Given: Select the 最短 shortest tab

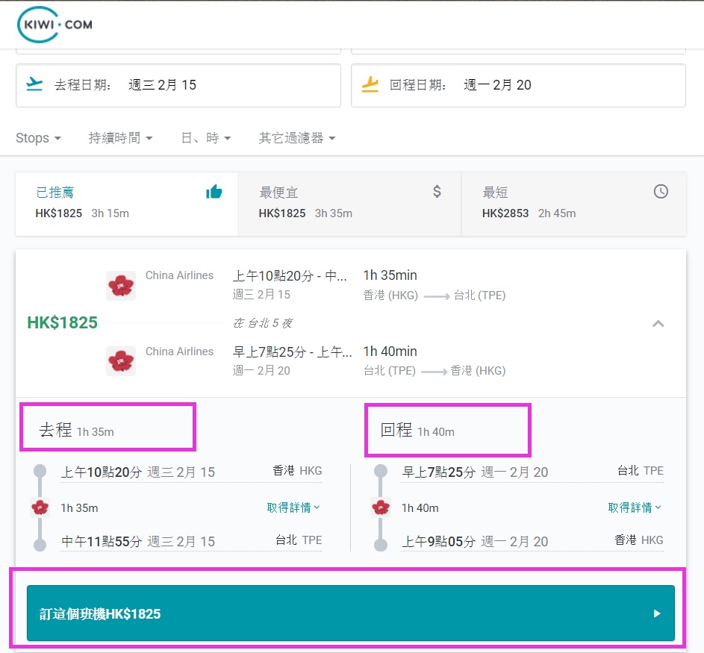Looking at the screenshot, I should click(x=574, y=204).
